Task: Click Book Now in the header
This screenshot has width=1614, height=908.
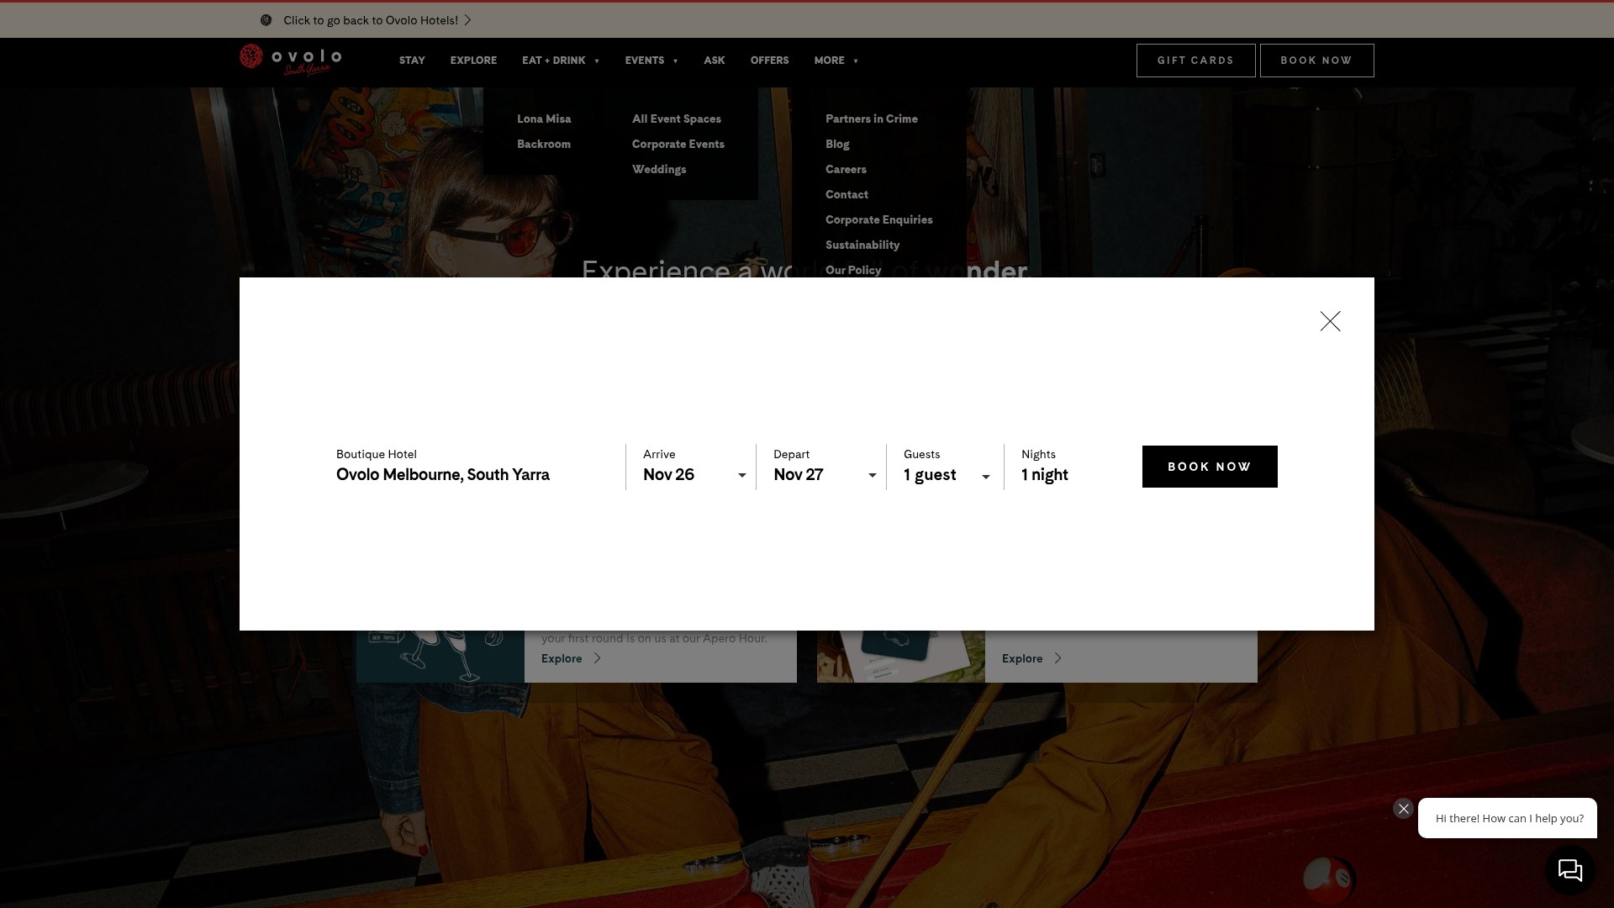Action: click(x=1316, y=61)
